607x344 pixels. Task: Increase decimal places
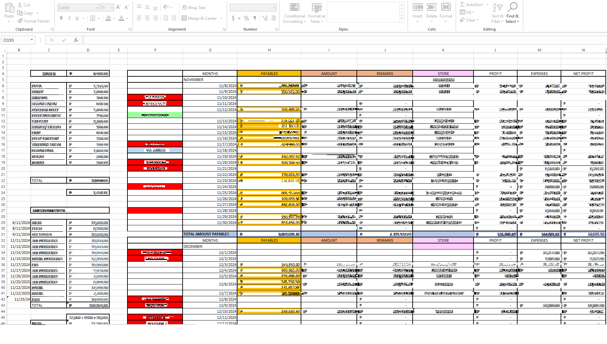click(x=265, y=18)
